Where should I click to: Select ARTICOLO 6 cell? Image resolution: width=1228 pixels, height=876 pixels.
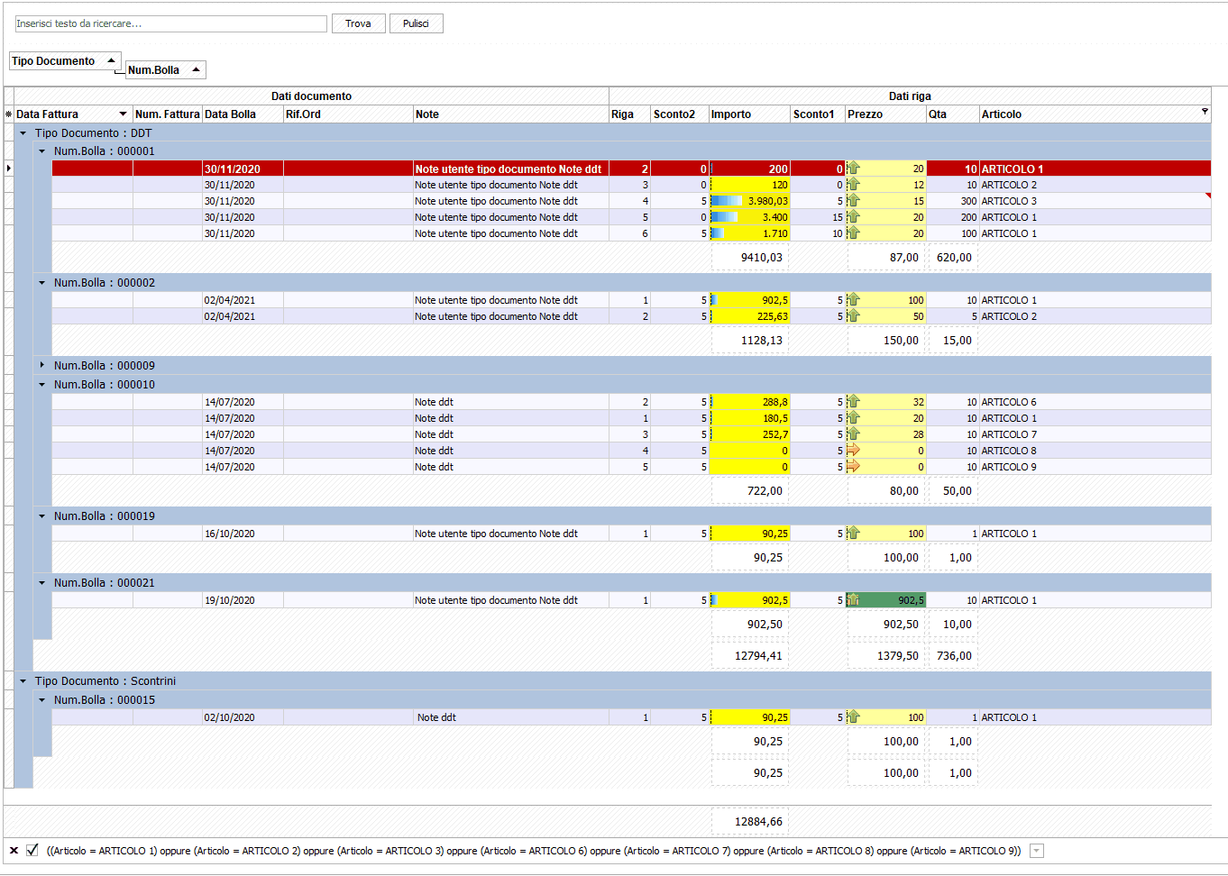coord(1095,402)
